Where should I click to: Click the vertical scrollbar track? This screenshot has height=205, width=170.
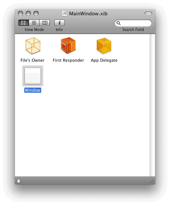click(x=152, y=105)
